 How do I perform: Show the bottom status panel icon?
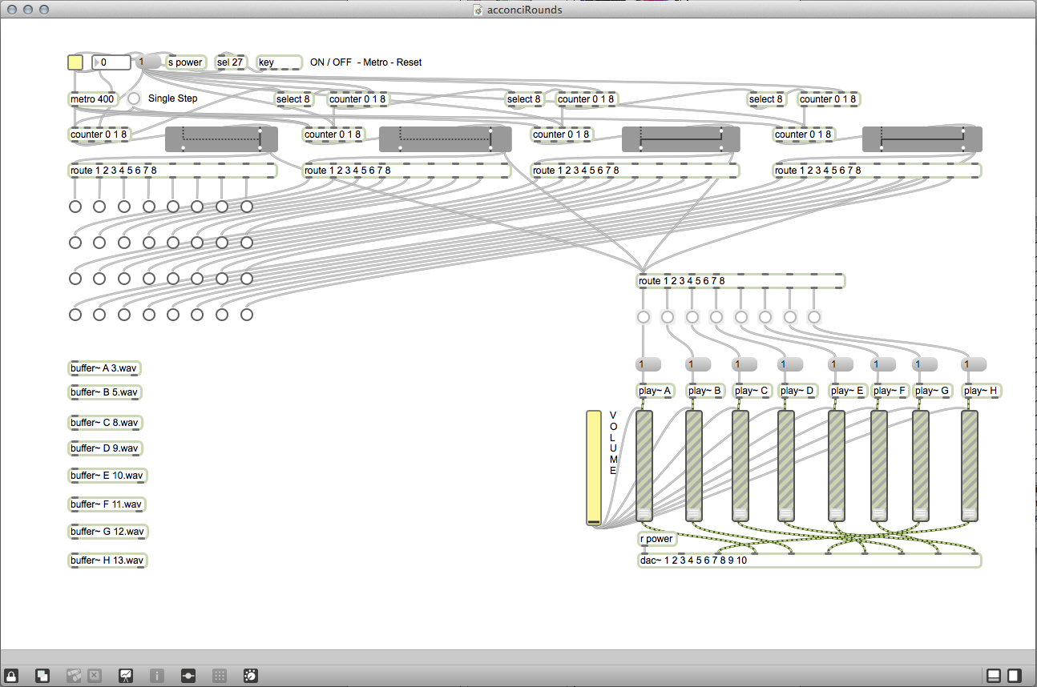[x=994, y=675]
